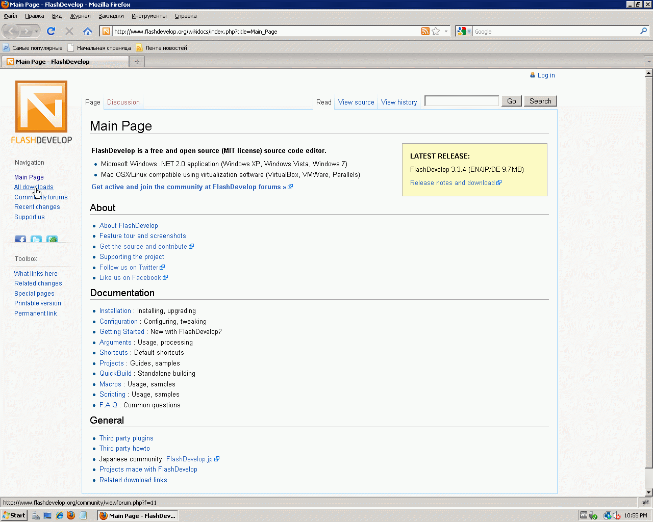Subscribe via the RSS icon in address bar
The height and width of the screenshot is (522, 653).
pyautogui.click(x=425, y=32)
